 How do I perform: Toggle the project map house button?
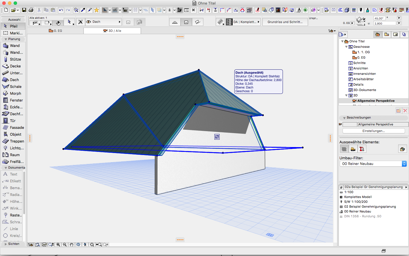click(377, 34)
